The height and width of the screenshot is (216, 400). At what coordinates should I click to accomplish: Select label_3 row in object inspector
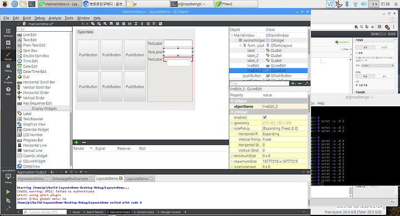pos(268,61)
